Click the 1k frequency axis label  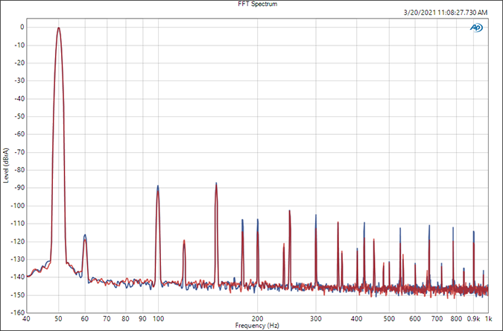coord(489,319)
